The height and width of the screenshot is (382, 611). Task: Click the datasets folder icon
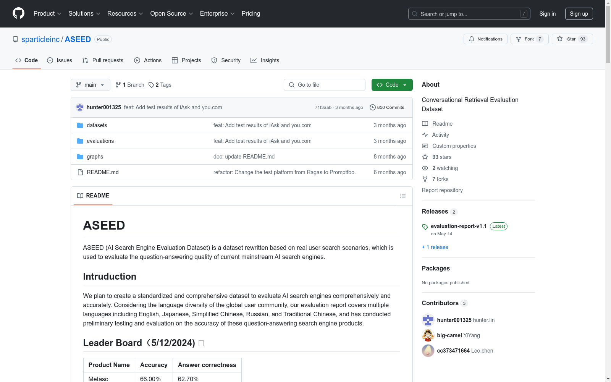pyautogui.click(x=80, y=125)
